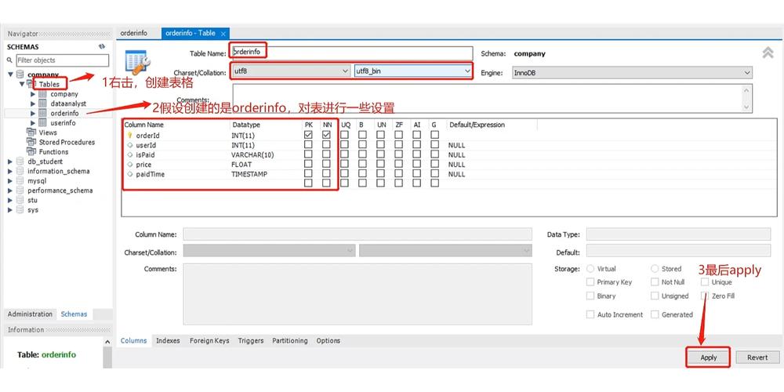Expand the userinfo table node
Image resolution: width=784 pixels, height=392 pixels.
33,122
